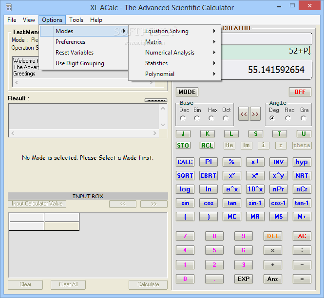Click the SQRT function key

coord(185,175)
